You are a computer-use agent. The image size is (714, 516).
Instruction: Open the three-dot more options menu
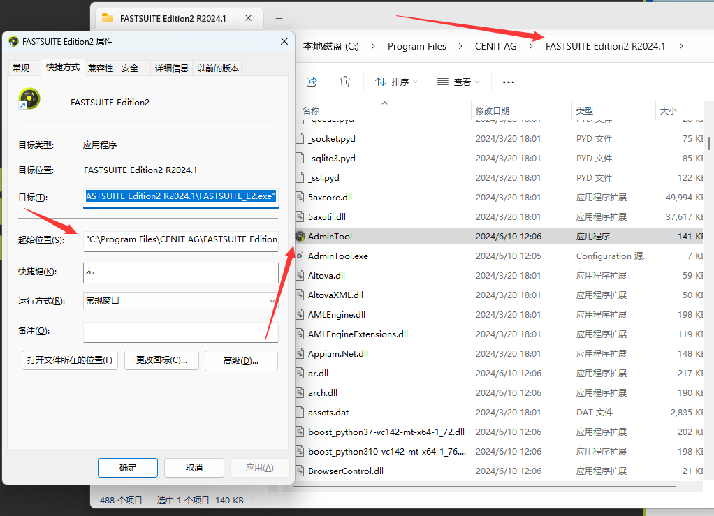coord(508,82)
